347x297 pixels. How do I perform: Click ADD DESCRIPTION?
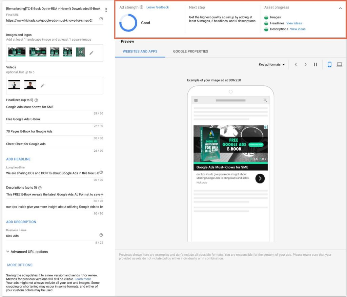pos(21,222)
